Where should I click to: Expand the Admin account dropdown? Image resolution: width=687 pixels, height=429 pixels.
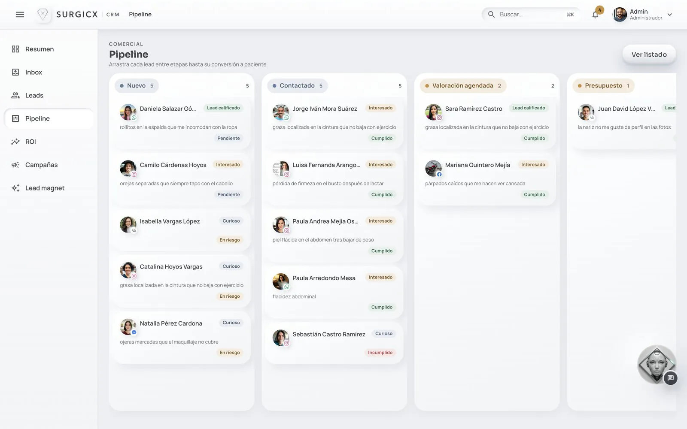click(x=670, y=15)
